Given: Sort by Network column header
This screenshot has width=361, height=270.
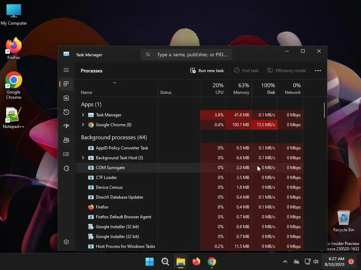Looking at the screenshot, I should point(290,88).
